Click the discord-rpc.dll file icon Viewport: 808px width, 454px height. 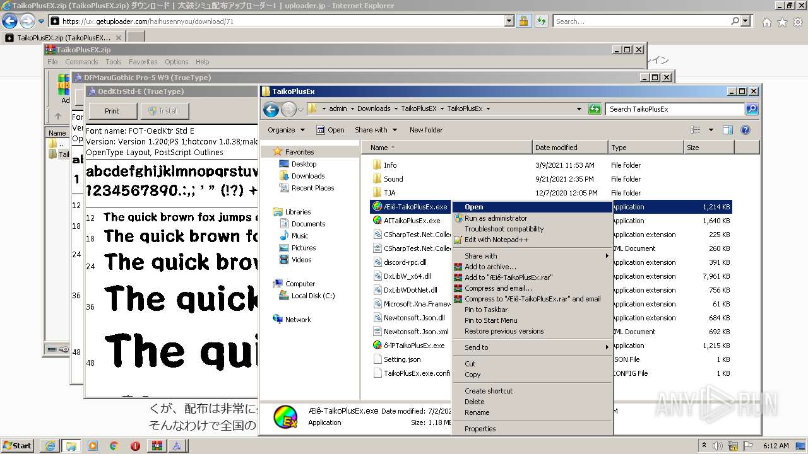coord(377,262)
